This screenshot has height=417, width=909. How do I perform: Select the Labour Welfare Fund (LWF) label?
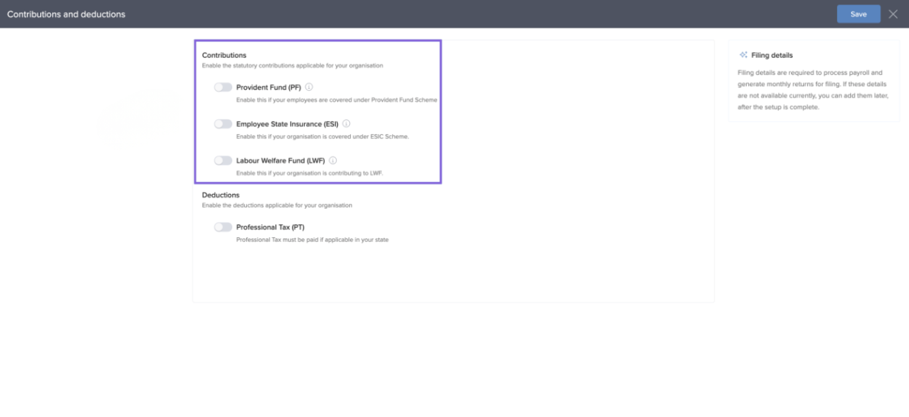(280, 161)
